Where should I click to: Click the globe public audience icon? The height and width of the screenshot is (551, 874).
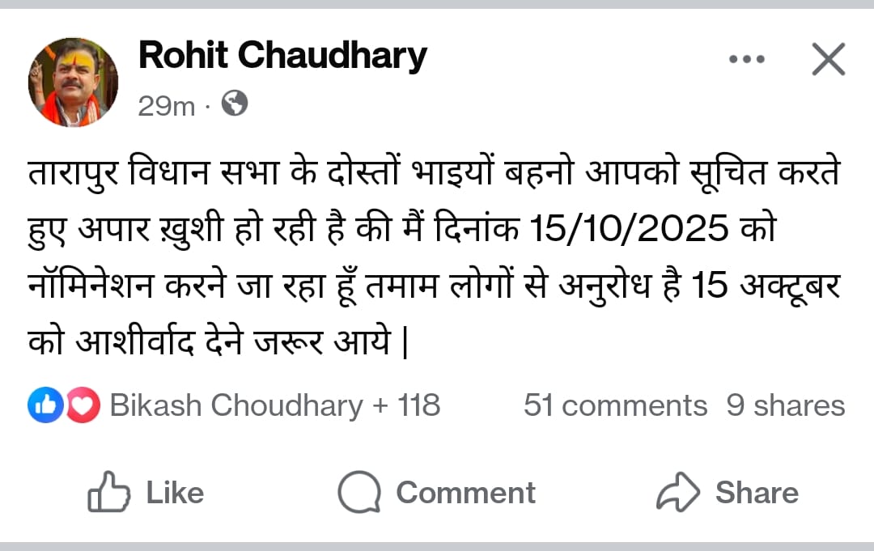(235, 104)
